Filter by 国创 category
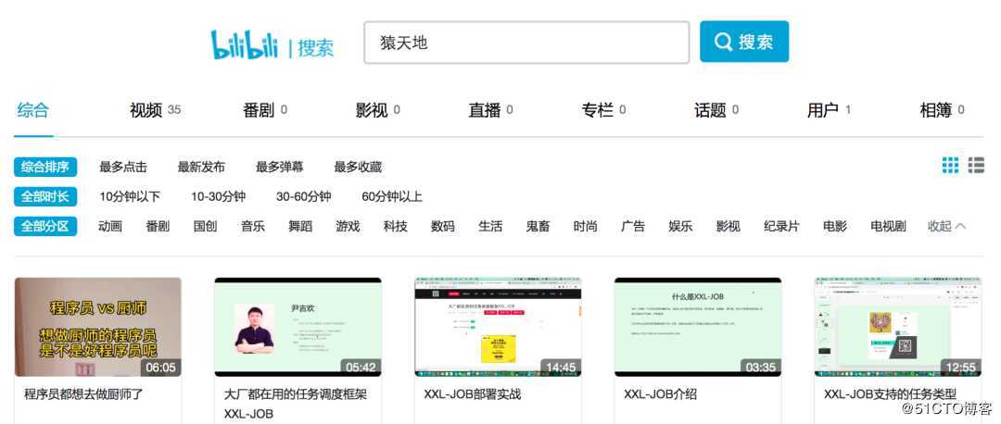The width and height of the screenshot is (1001, 424). point(205,226)
